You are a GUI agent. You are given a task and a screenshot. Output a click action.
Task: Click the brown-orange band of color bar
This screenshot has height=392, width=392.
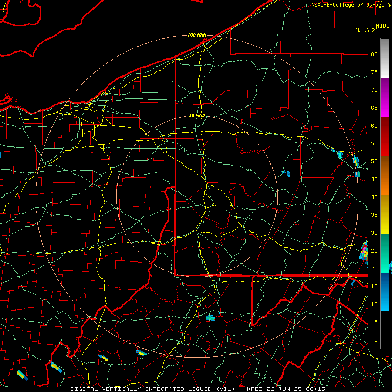click(x=385, y=175)
